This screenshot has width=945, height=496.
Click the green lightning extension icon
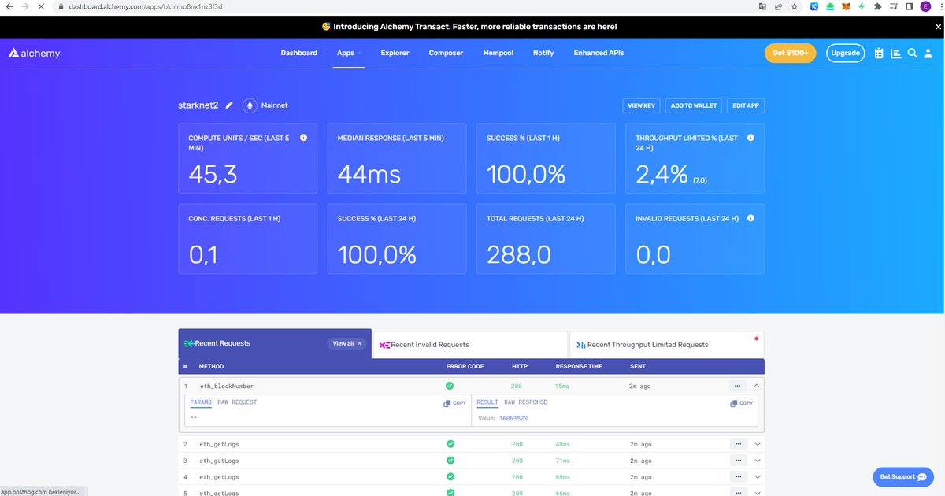tap(862, 6)
